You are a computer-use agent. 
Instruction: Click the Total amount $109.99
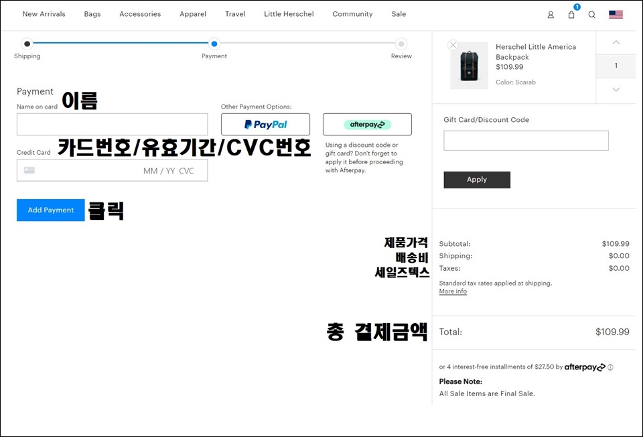612,332
